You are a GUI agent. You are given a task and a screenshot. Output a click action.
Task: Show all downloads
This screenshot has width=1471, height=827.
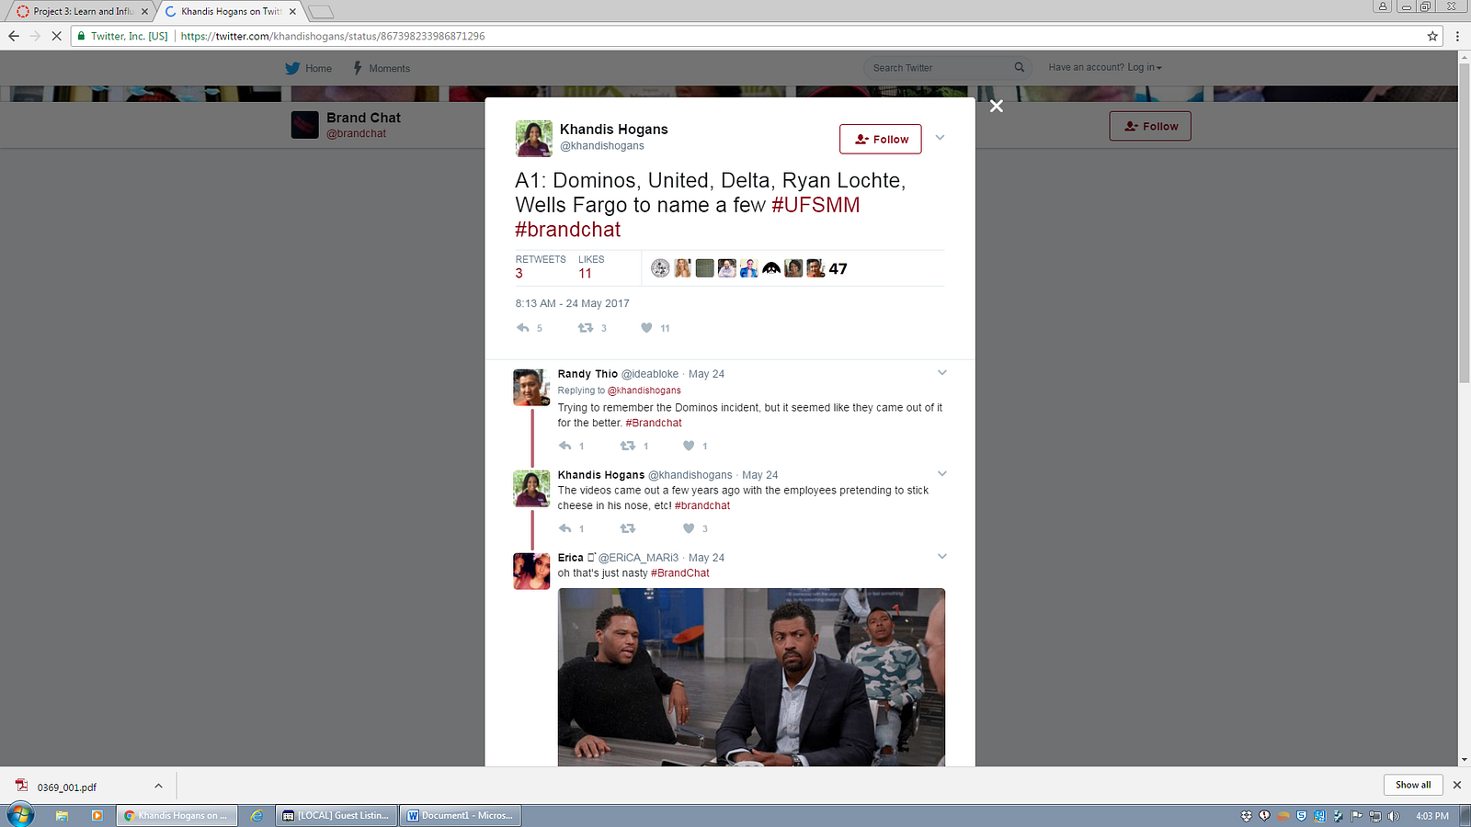(x=1413, y=785)
